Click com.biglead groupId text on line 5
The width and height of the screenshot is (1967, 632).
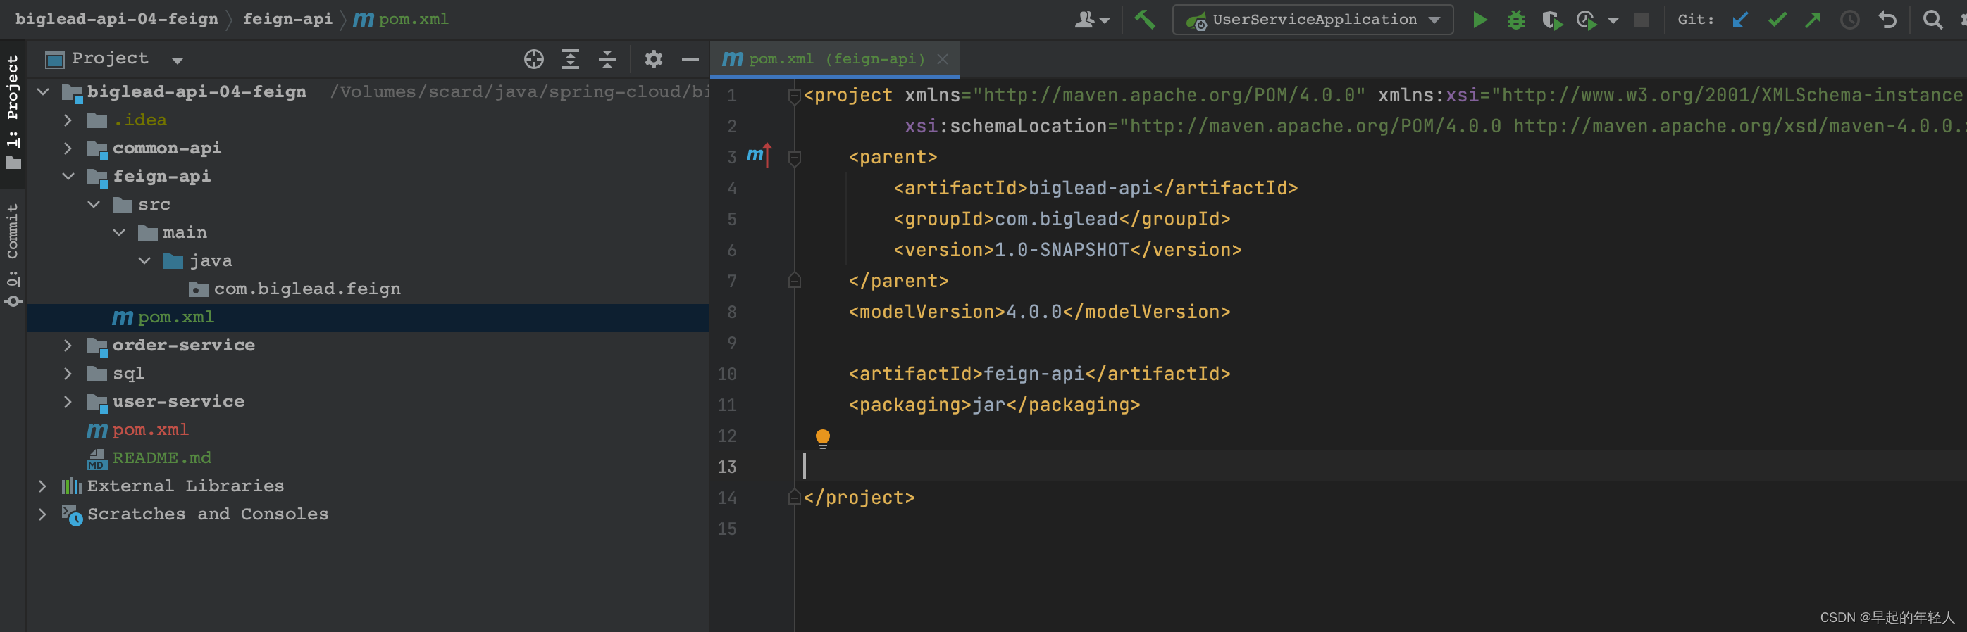click(1057, 220)
